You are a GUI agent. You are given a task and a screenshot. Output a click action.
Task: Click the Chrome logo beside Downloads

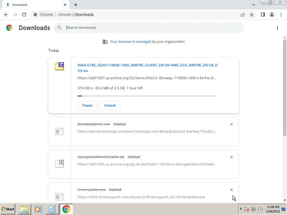tap(9, 28)
